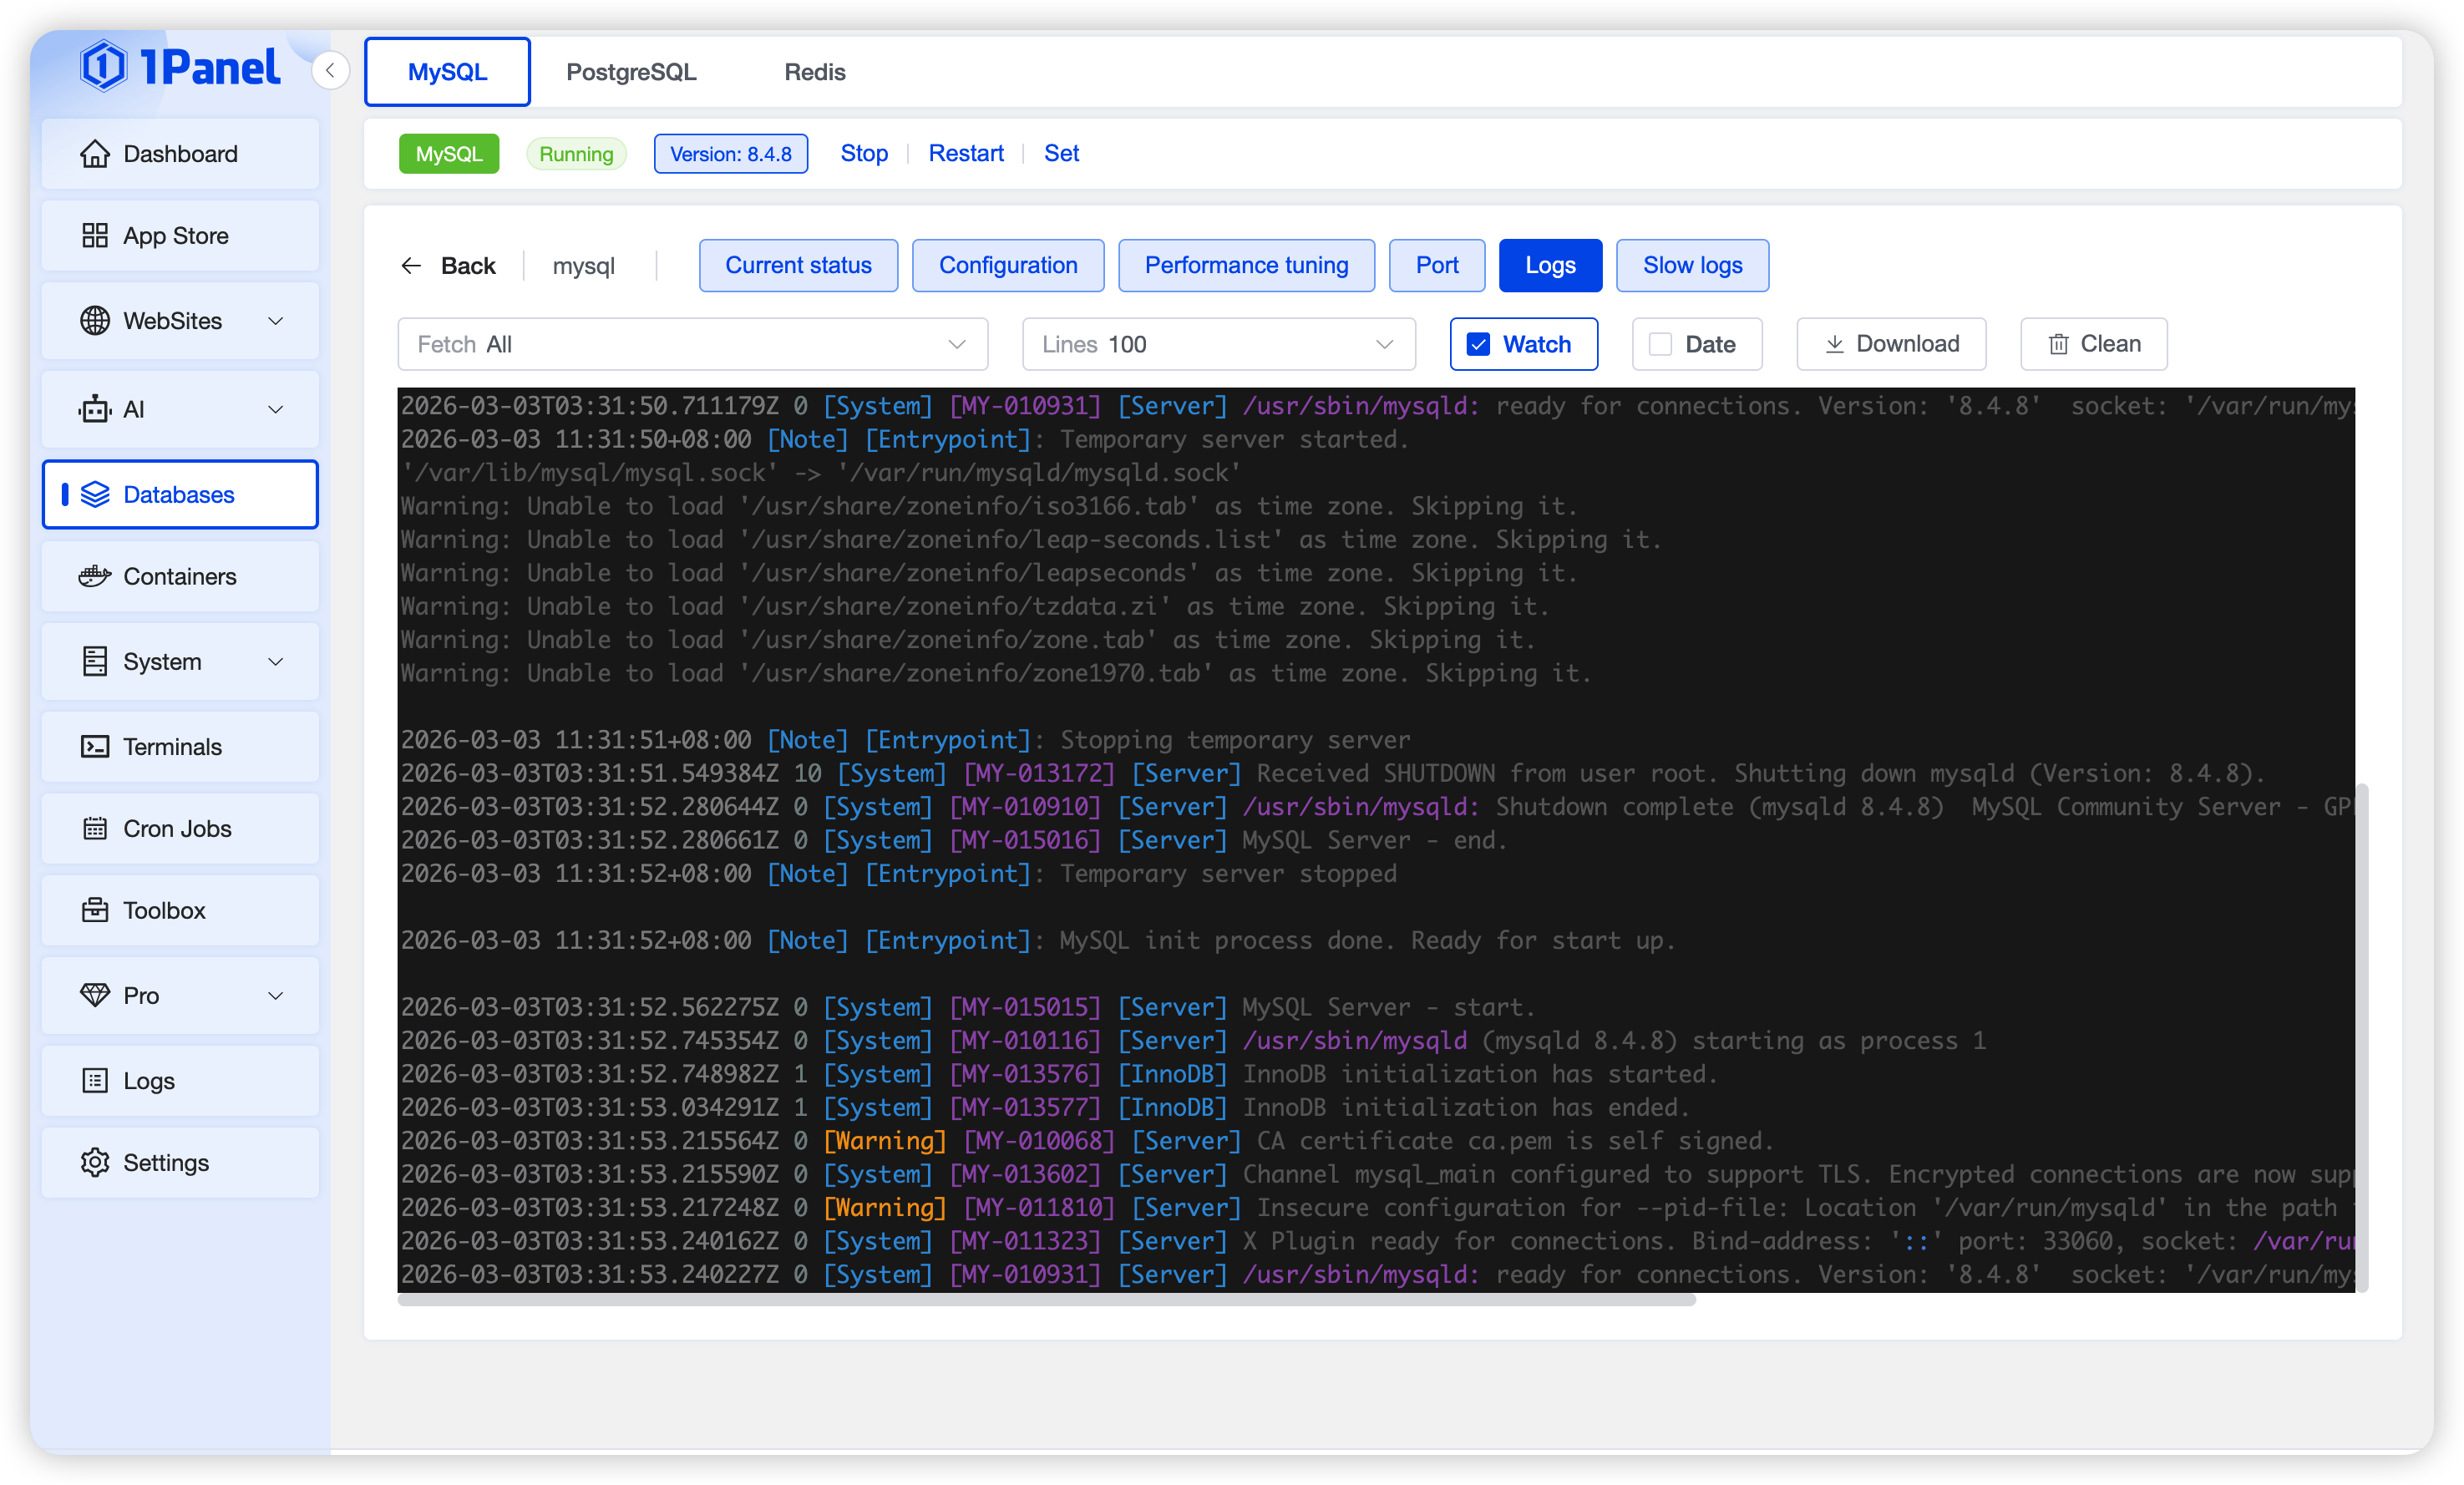Expand the WebSites submenu
Screen dimensions: 2464x1485
point(276,321)
